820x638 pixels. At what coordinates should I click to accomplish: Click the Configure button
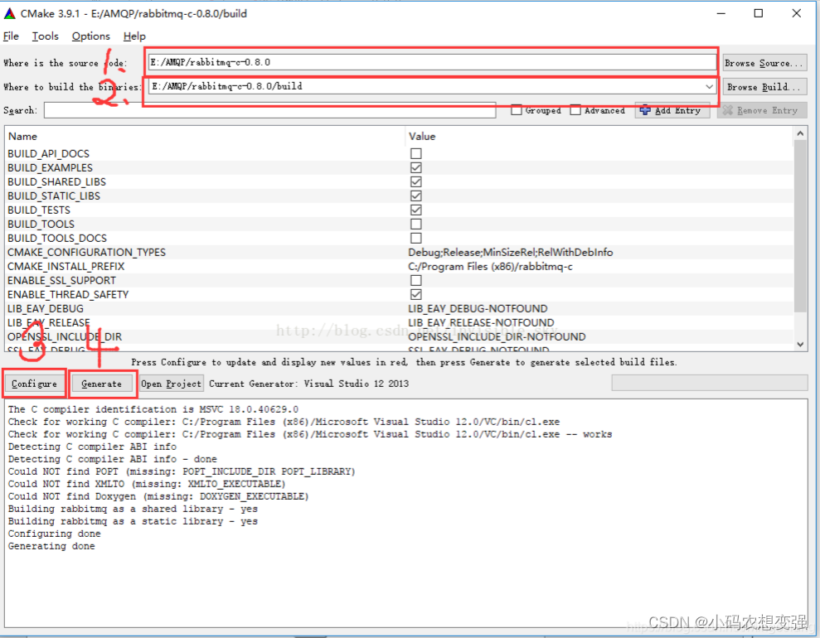(x=34, y=384)
